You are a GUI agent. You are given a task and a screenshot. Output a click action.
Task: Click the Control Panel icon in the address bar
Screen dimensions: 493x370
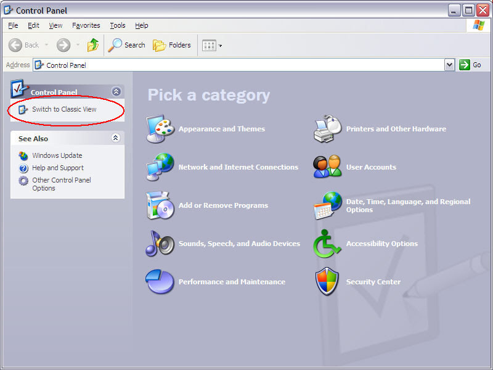pyautogui.click(x=39, y=65)
